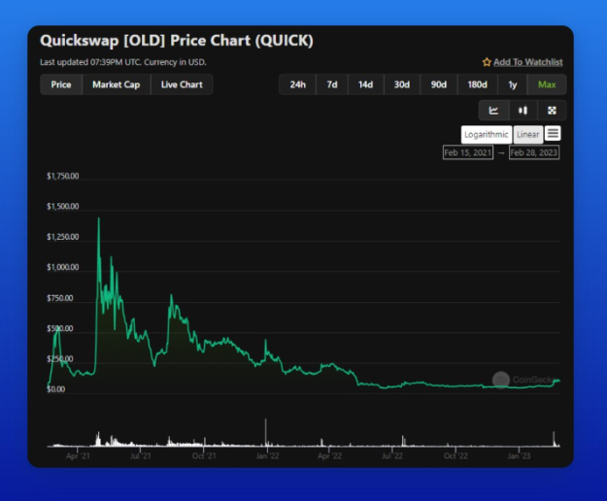The width and height of the screenshot is (607, 501).
Task: Select 1y time range
Action: point(512,84)
